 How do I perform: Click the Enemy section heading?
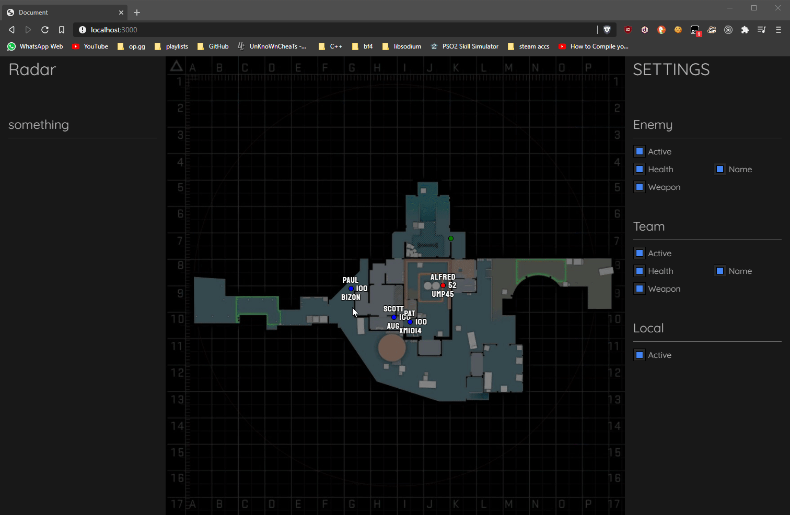coord(653,125)
